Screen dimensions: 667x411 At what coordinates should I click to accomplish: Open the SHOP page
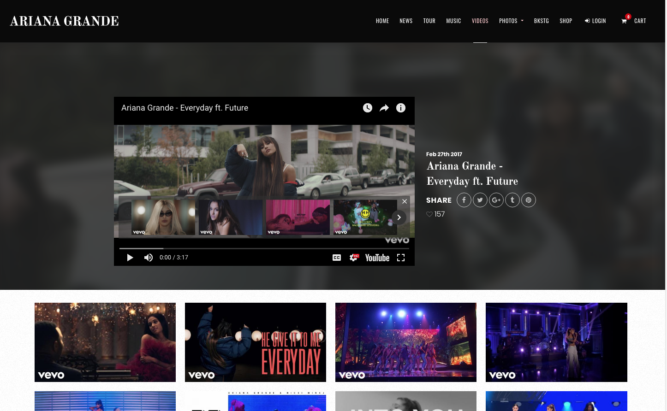pos(566,21)
